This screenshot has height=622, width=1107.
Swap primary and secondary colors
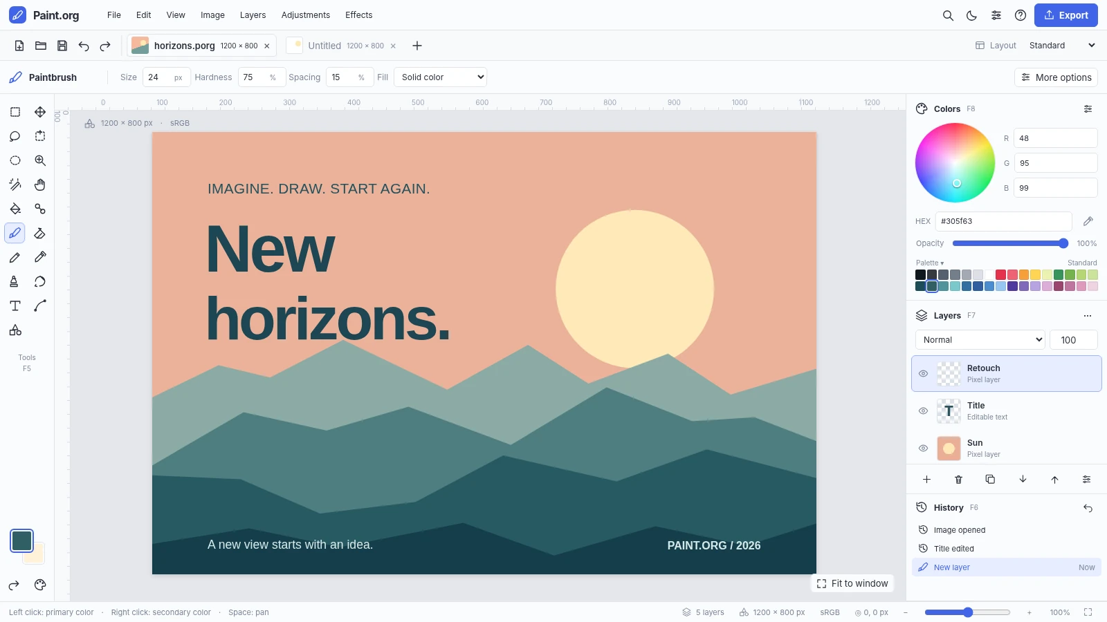pos(14,585)
